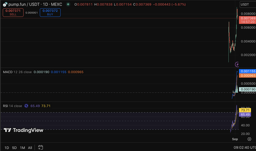Click the open price O0.007811 value

coord(83,5)
